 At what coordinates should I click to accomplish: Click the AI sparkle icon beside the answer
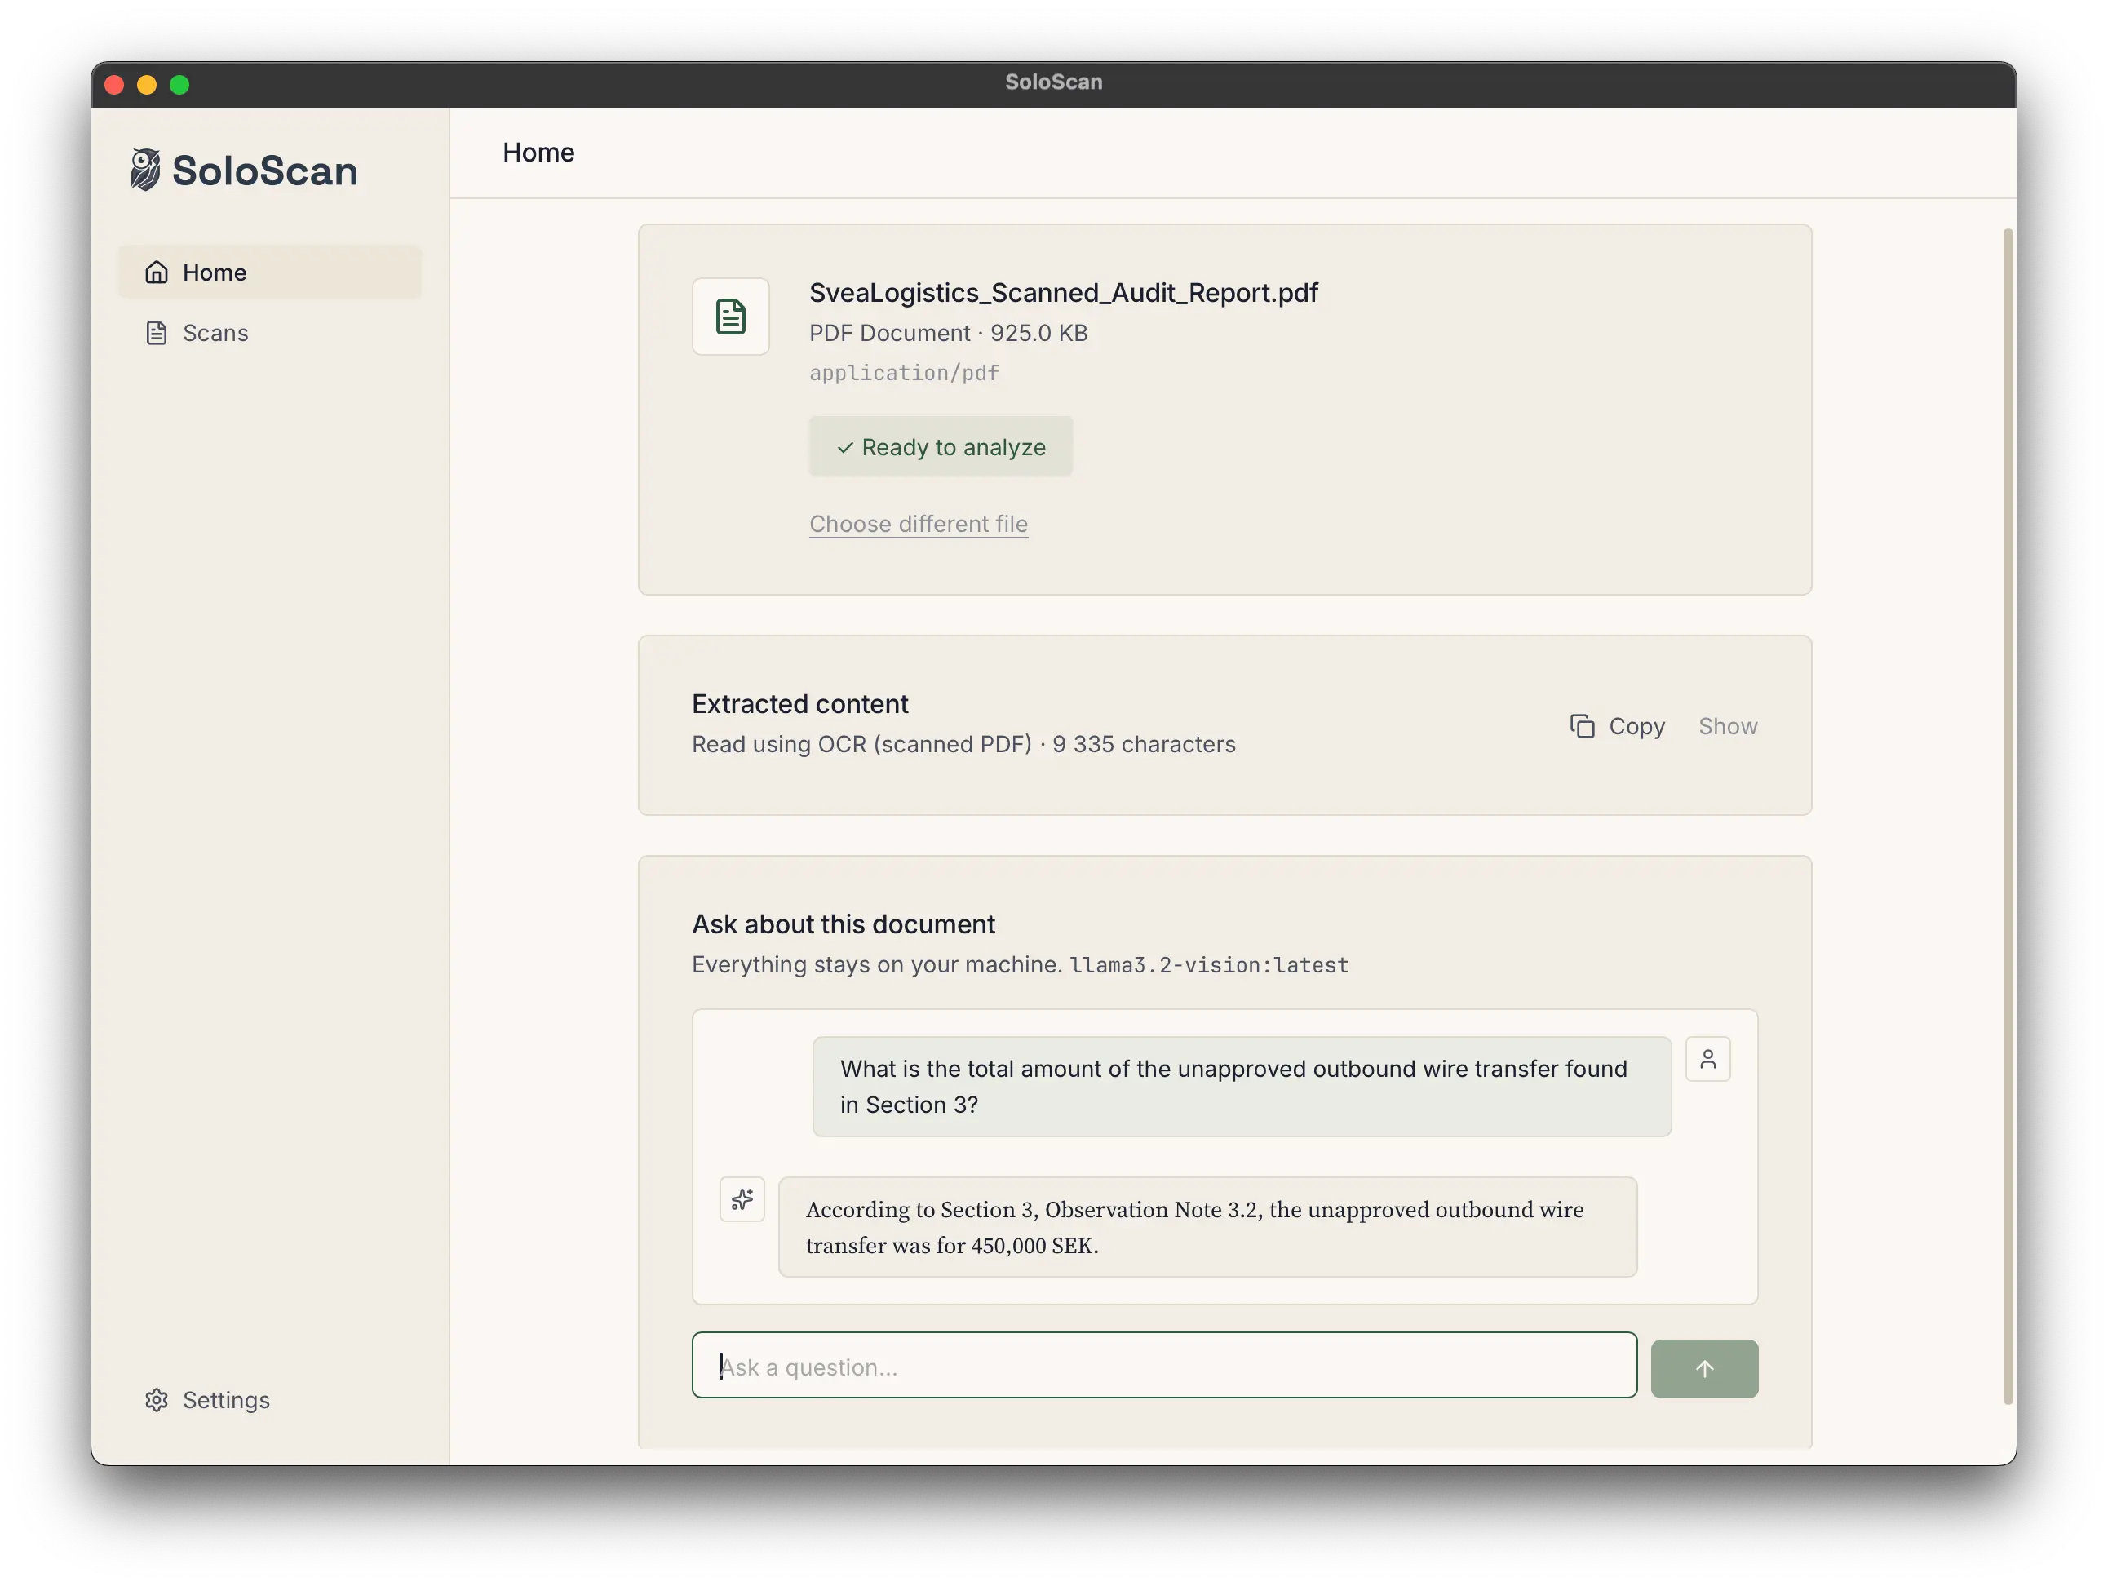(x=742, y=1199)
